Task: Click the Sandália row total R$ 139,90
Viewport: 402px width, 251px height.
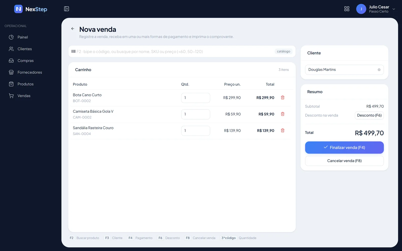Action: click(x=266, y=131)
